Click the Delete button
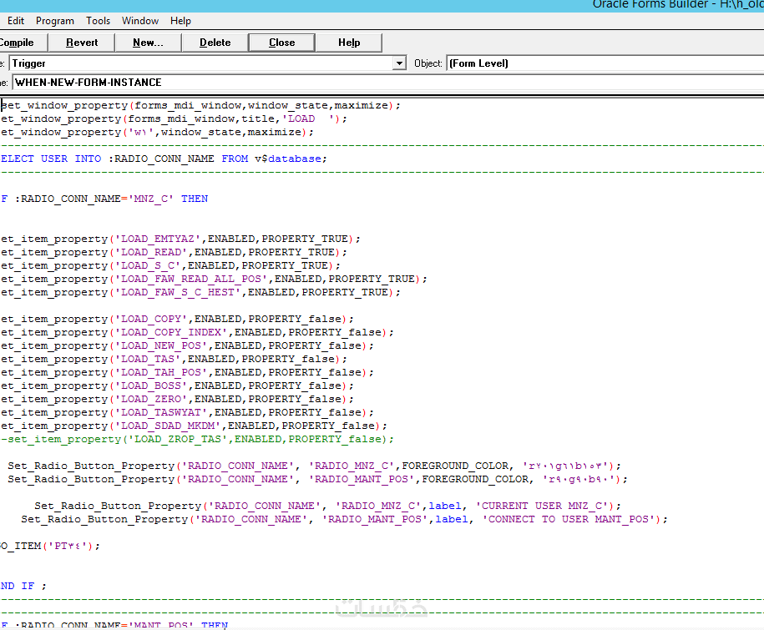Screen dimensions: 764x630 pos(215,43)
